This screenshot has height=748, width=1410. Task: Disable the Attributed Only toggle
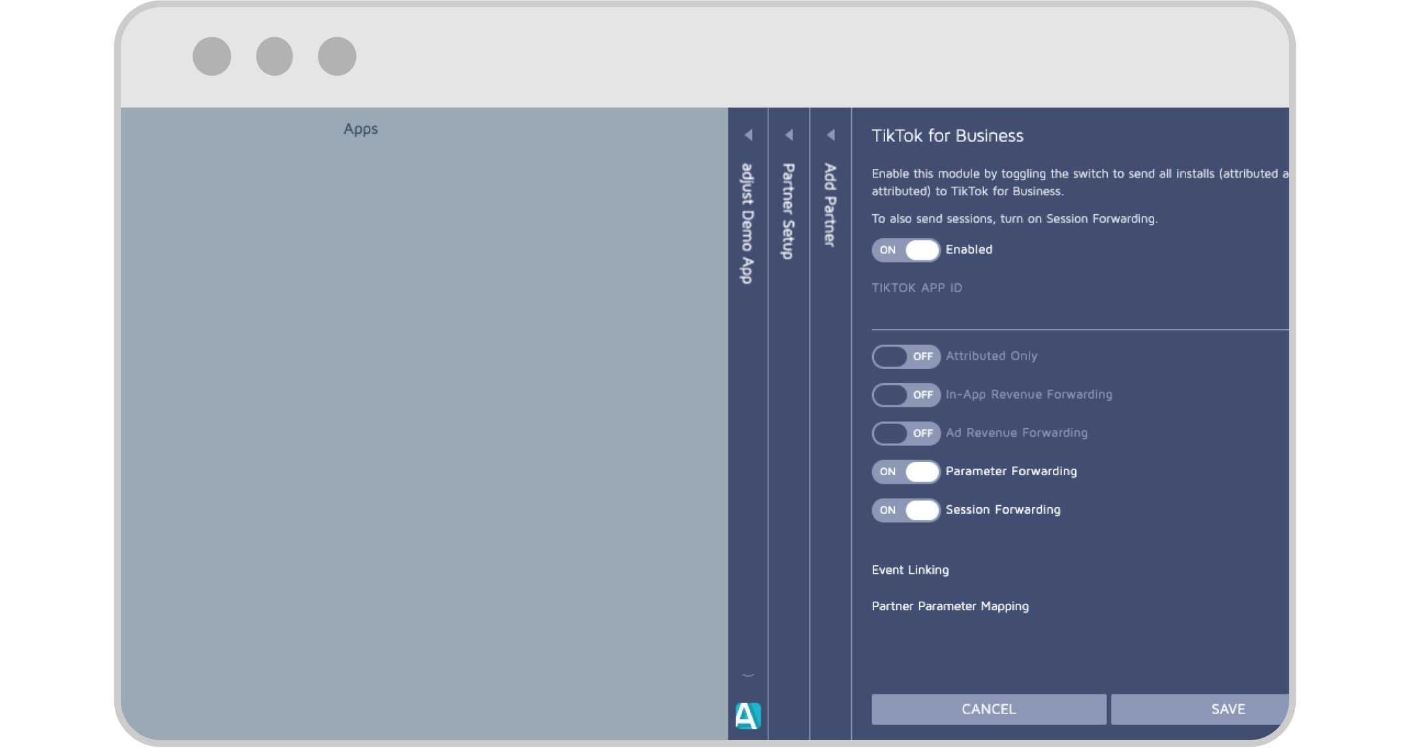903,355
